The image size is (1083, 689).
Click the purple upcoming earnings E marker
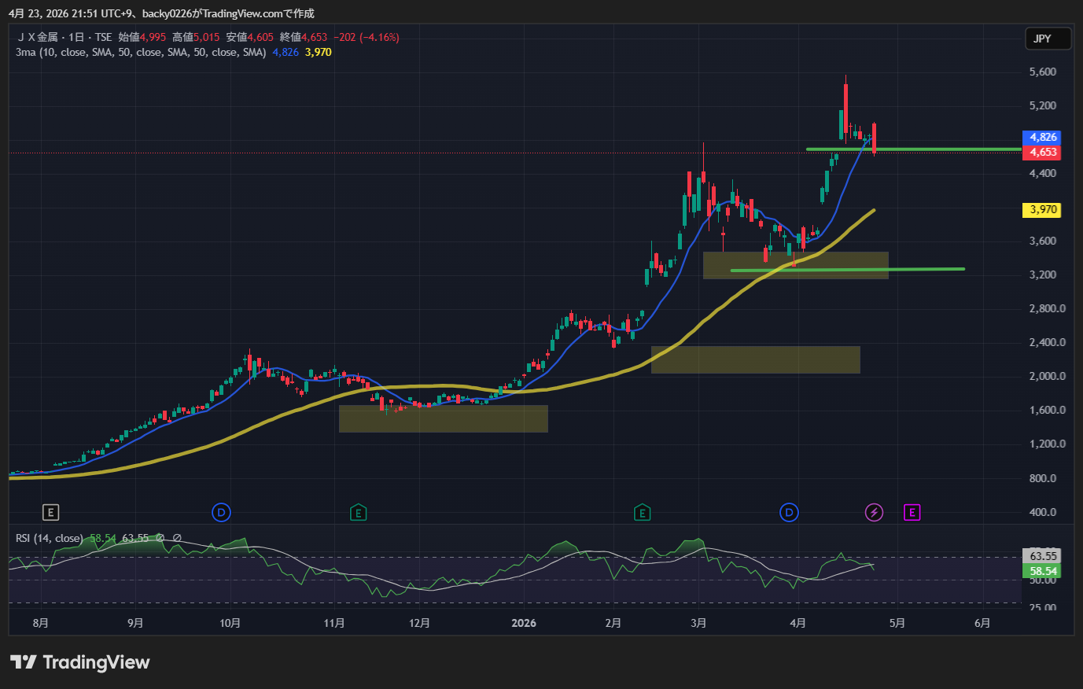[x=912, y=513]
